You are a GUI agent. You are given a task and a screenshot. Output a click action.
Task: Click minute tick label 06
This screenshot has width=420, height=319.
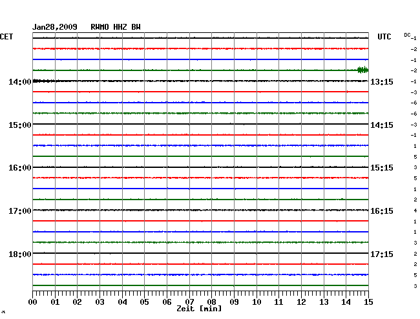coord(167,302)
